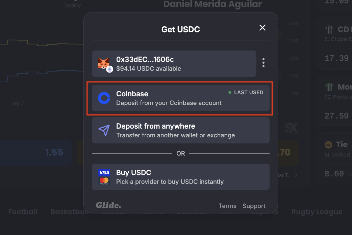Select the 0x33dEC...1606c wallet option
Screen dimensions: 352x235
(x=174, y=64)
